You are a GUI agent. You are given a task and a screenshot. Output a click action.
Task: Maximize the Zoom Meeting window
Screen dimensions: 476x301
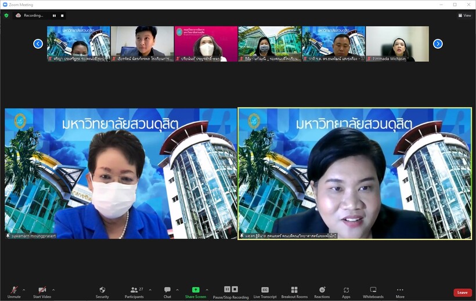[x=455, y=5]
